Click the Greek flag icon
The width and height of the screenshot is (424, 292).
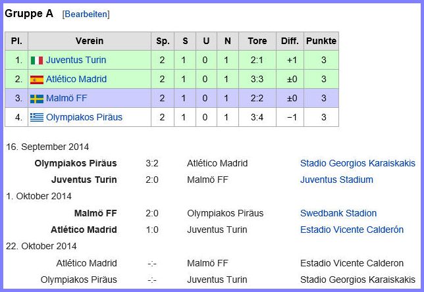37,118
